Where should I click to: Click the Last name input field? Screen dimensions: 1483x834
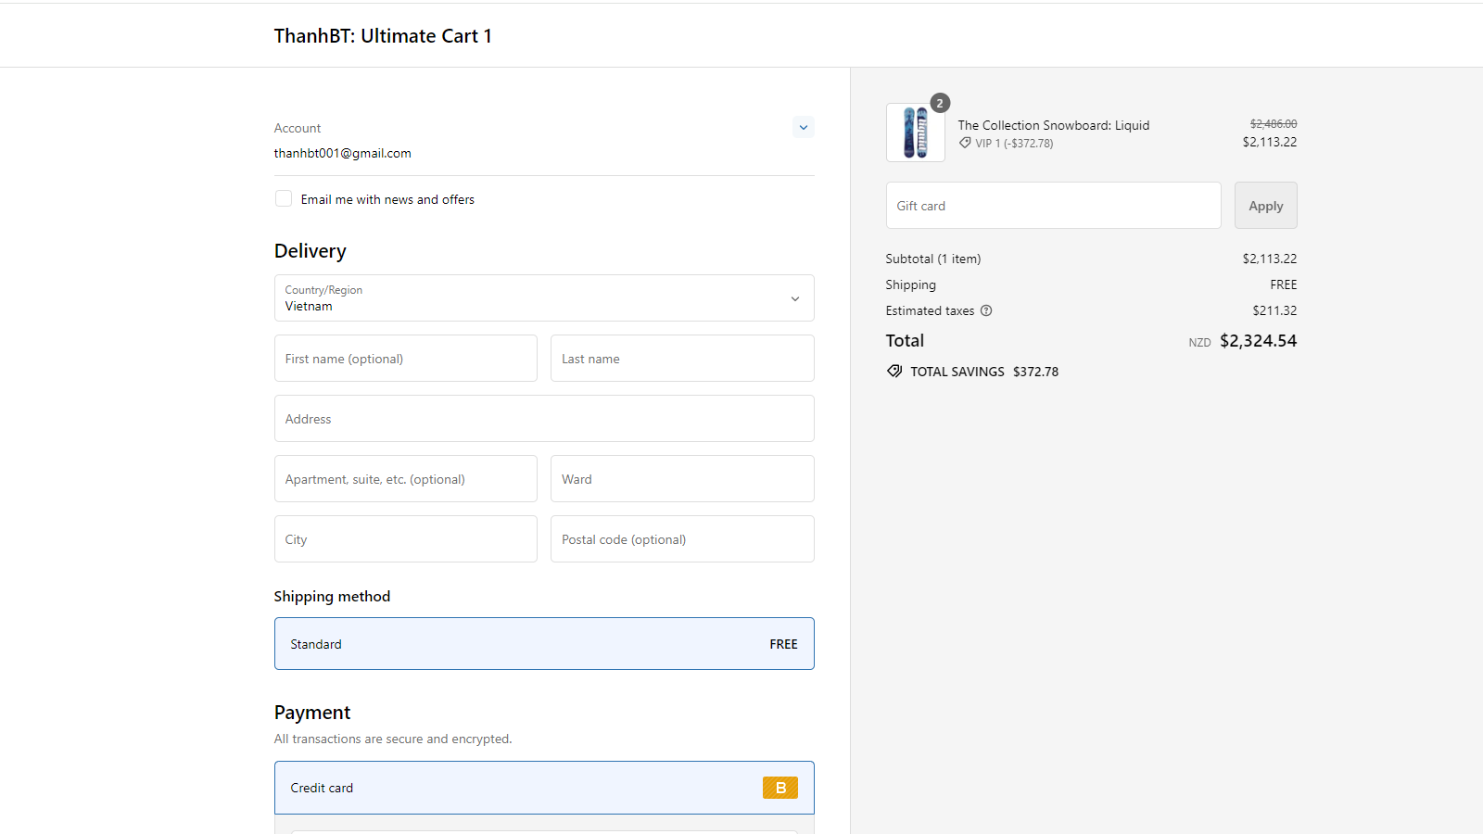(681, 358)
